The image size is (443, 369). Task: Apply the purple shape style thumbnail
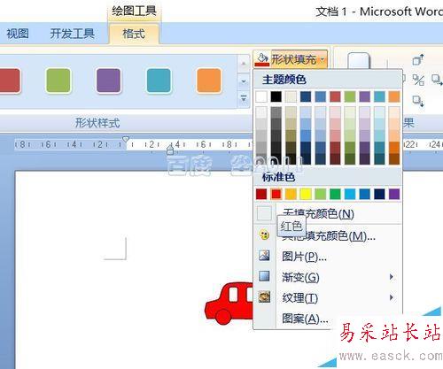[x=108, y=81]
